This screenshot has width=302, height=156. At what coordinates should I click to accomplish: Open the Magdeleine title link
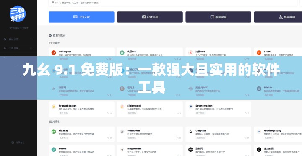coord(134,149)
